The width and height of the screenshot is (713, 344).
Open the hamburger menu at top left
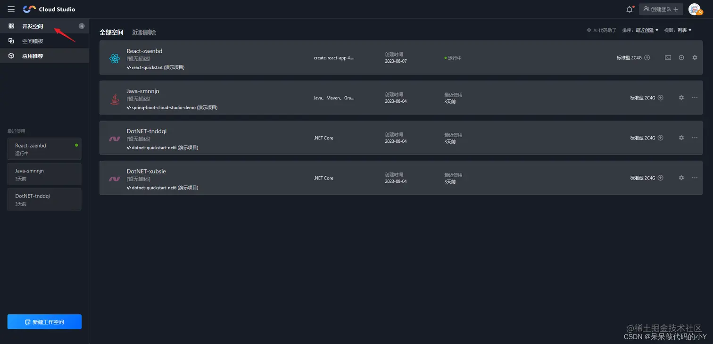pos(11,9)
